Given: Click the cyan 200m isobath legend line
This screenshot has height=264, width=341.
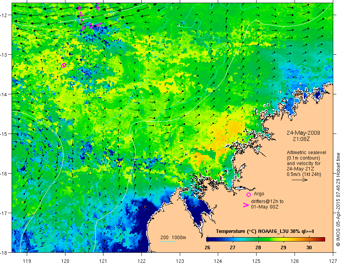Looking at the screenshot, I should coord(168,241).
